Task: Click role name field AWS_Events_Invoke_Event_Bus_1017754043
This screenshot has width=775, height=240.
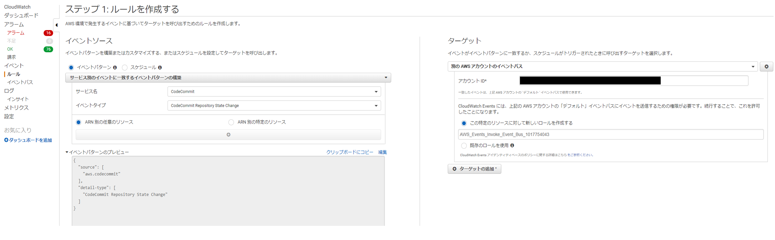Action: (x=611, y=135)
